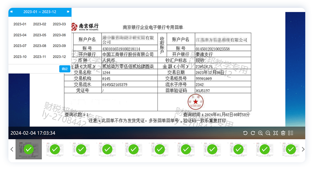Zoom in on the bank receipt
The height and width of the screenshot is (172, 314).
260,133
